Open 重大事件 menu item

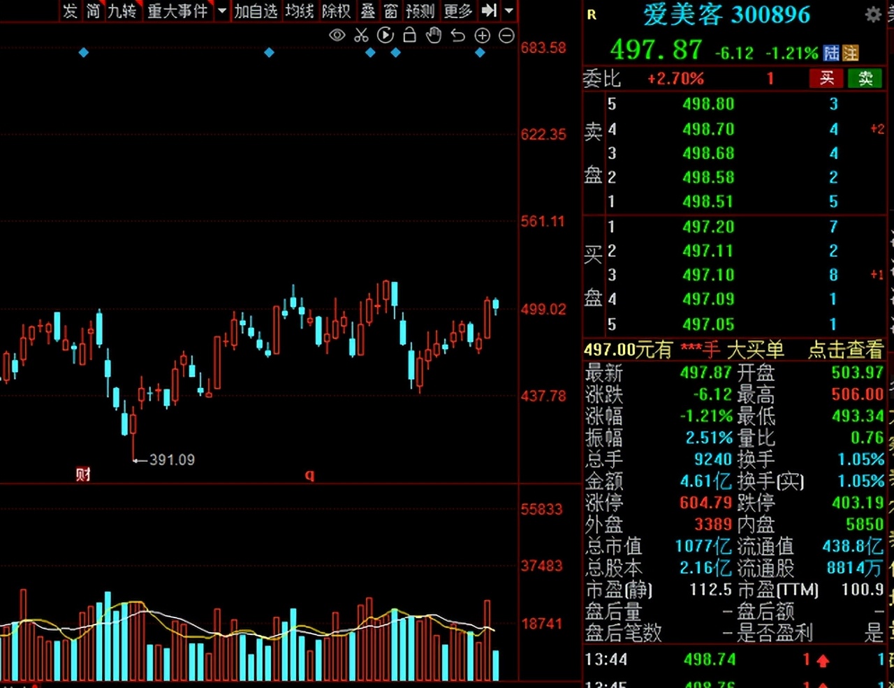pos(177,11)
